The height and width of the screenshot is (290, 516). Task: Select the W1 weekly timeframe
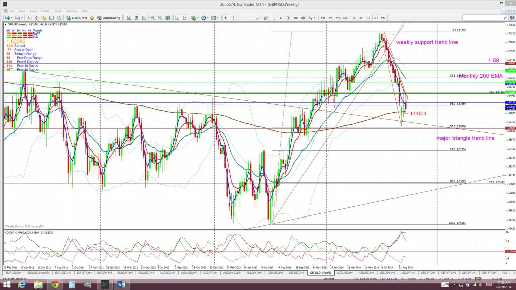pyautogui.click(x=376, y=18)
